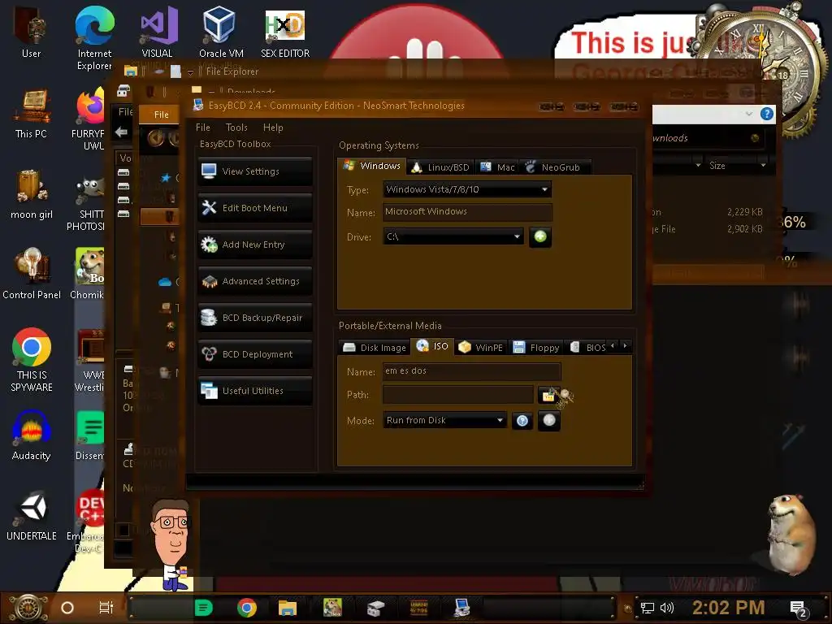
Task: Open SEX EDITOR HxD desktop icon
Action: [285, 32]
